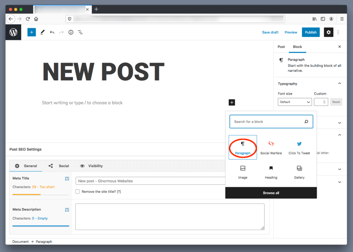This screenshot has width=353, height=252.
Task: Open the Social SEO tab
Action: [x=59, y=166]
